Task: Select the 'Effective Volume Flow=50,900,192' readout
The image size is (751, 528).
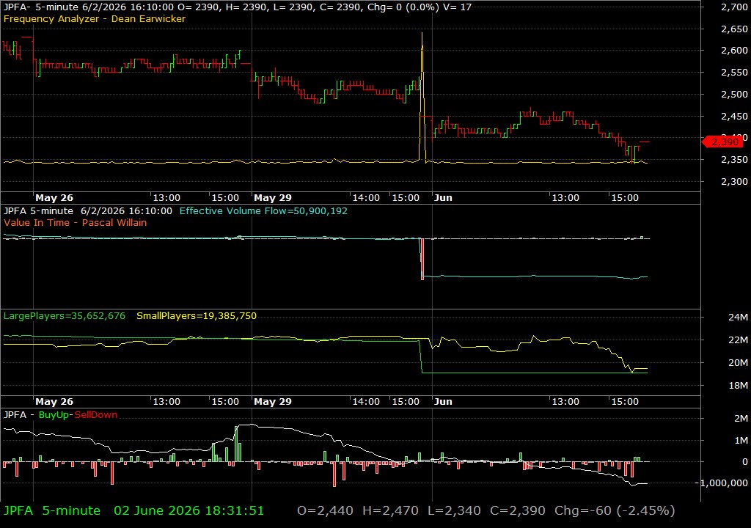Action: click(263, 210)
